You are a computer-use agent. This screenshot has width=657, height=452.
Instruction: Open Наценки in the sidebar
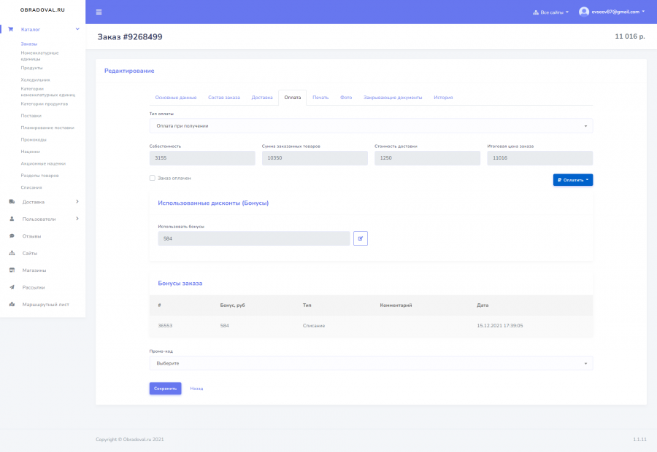tap(31, 152)
